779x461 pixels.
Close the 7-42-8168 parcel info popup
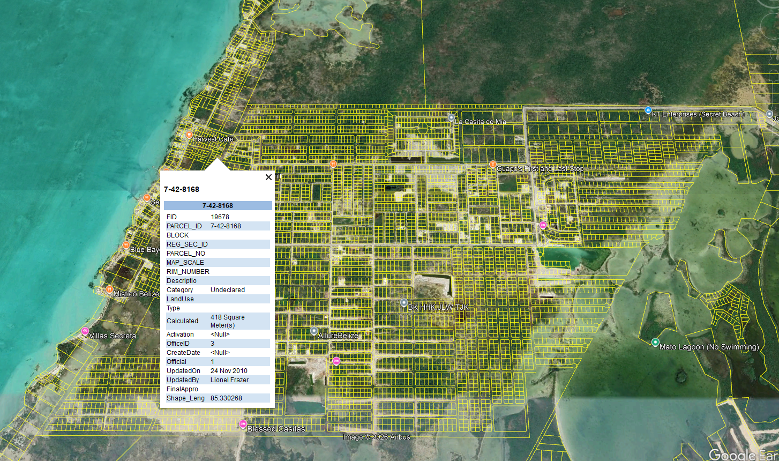(269, 177)
